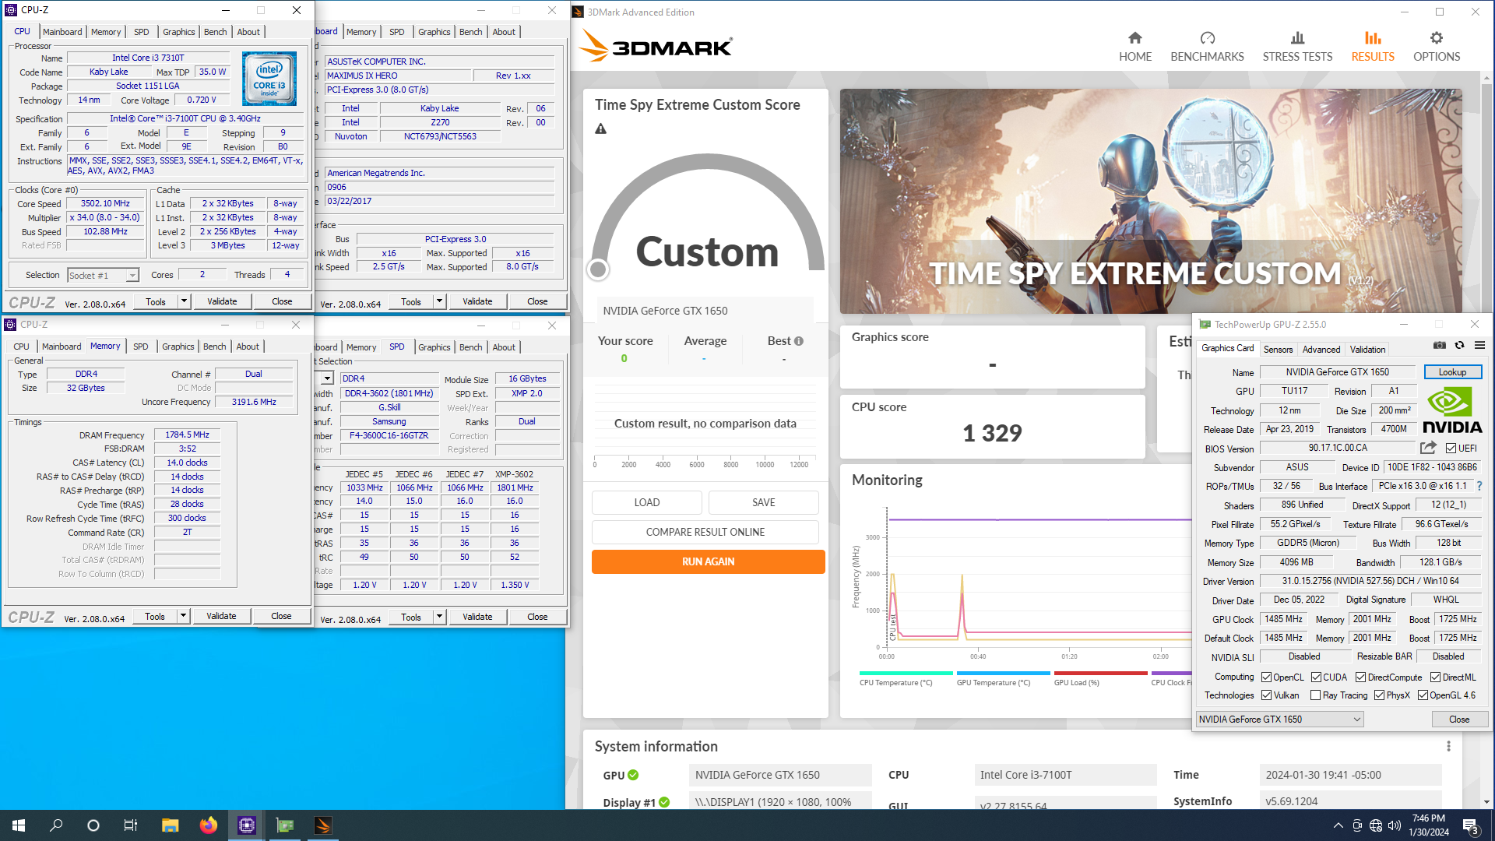Image resolution: width=1495 pixels, height=841 pixels.
Task: Select the RESULTS icon in 3DMark
Action: [1373, 37]
